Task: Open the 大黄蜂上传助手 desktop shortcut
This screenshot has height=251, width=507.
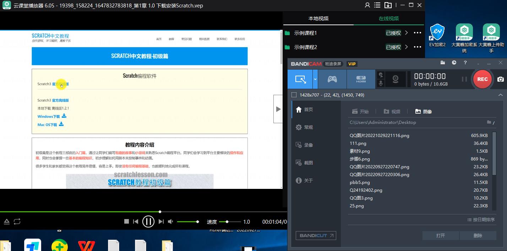Action: 491,38
